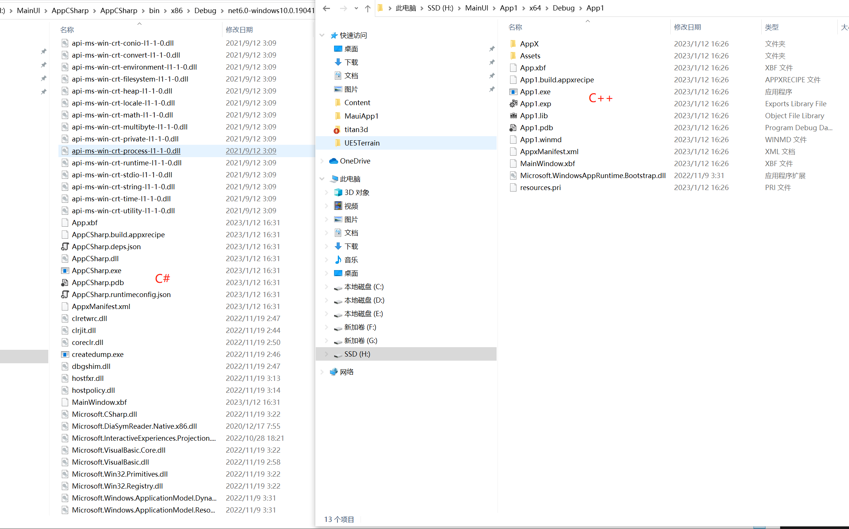Select the AppX folder icon
Image resolution: width=849 pixels, height=529 pixels.
point(513,44)
